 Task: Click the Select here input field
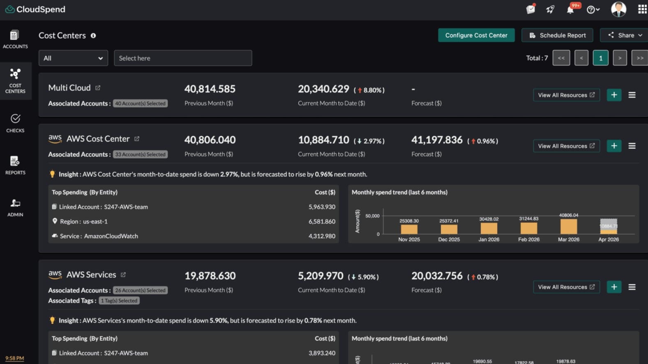pos(183,58)
